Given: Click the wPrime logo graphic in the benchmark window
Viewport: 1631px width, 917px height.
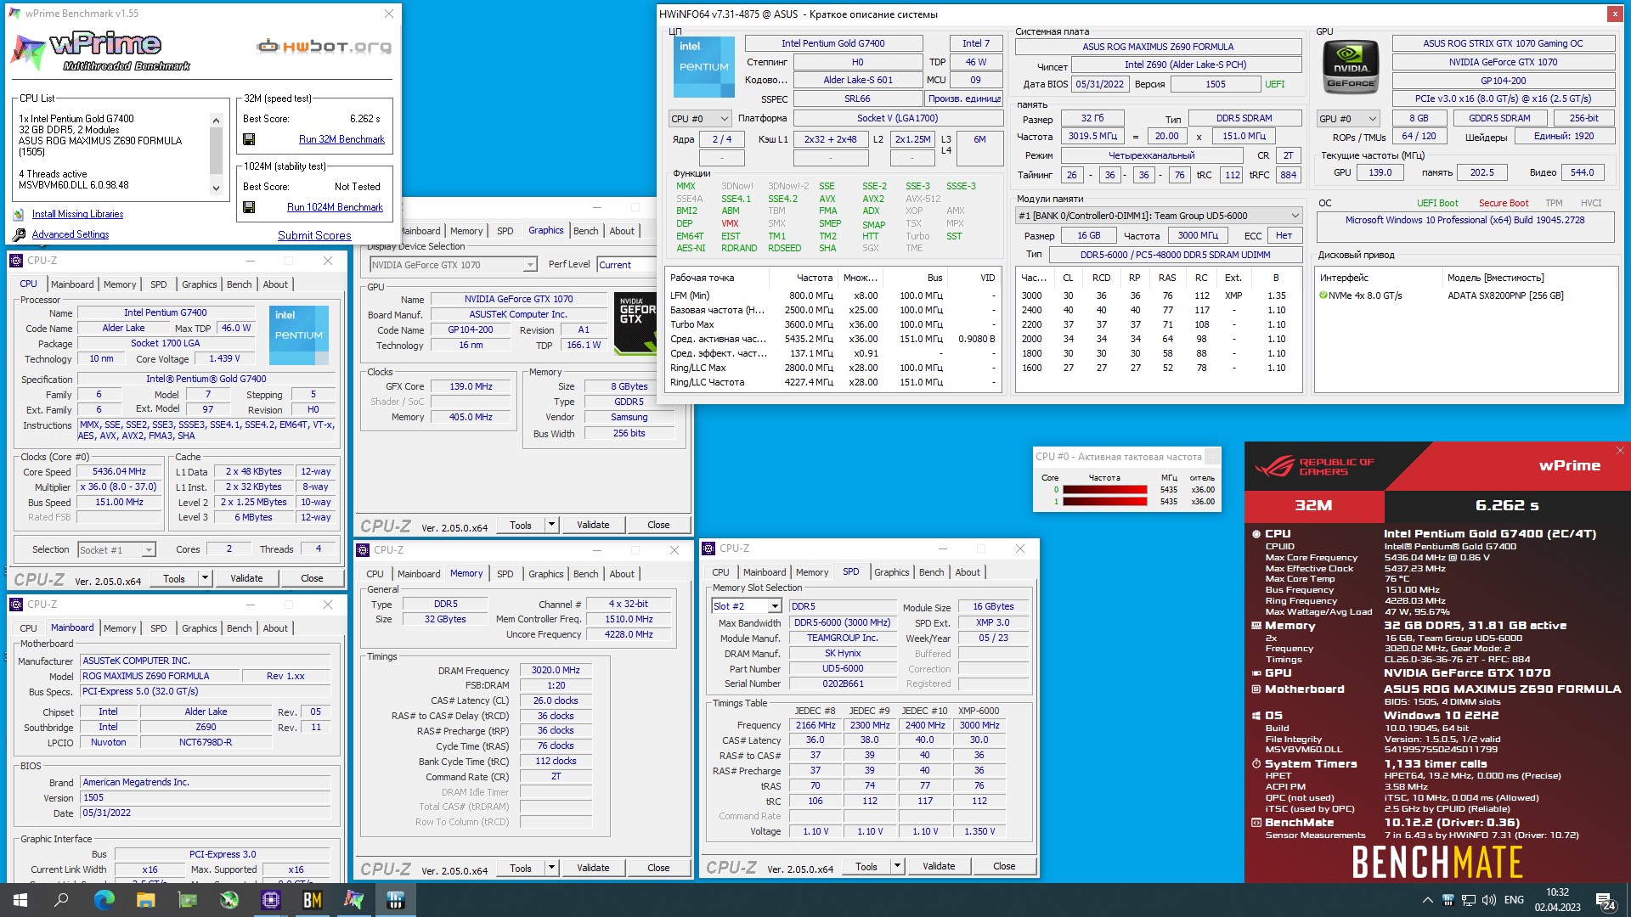Looking at the screenshot, I should click(100, 51).
